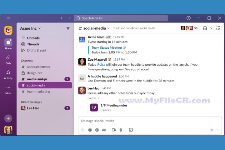
Task: Go forward with the right arrow
Action: coord(69,18)
